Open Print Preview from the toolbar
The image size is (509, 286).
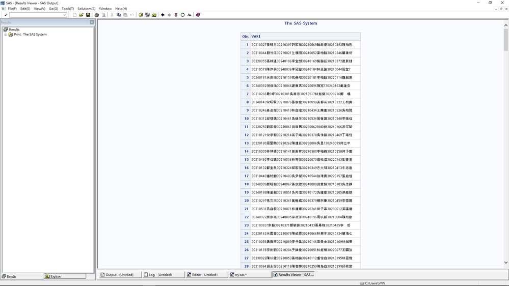tap(103, 15)
